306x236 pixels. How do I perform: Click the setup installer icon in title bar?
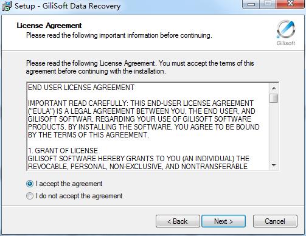coord(7,6)
